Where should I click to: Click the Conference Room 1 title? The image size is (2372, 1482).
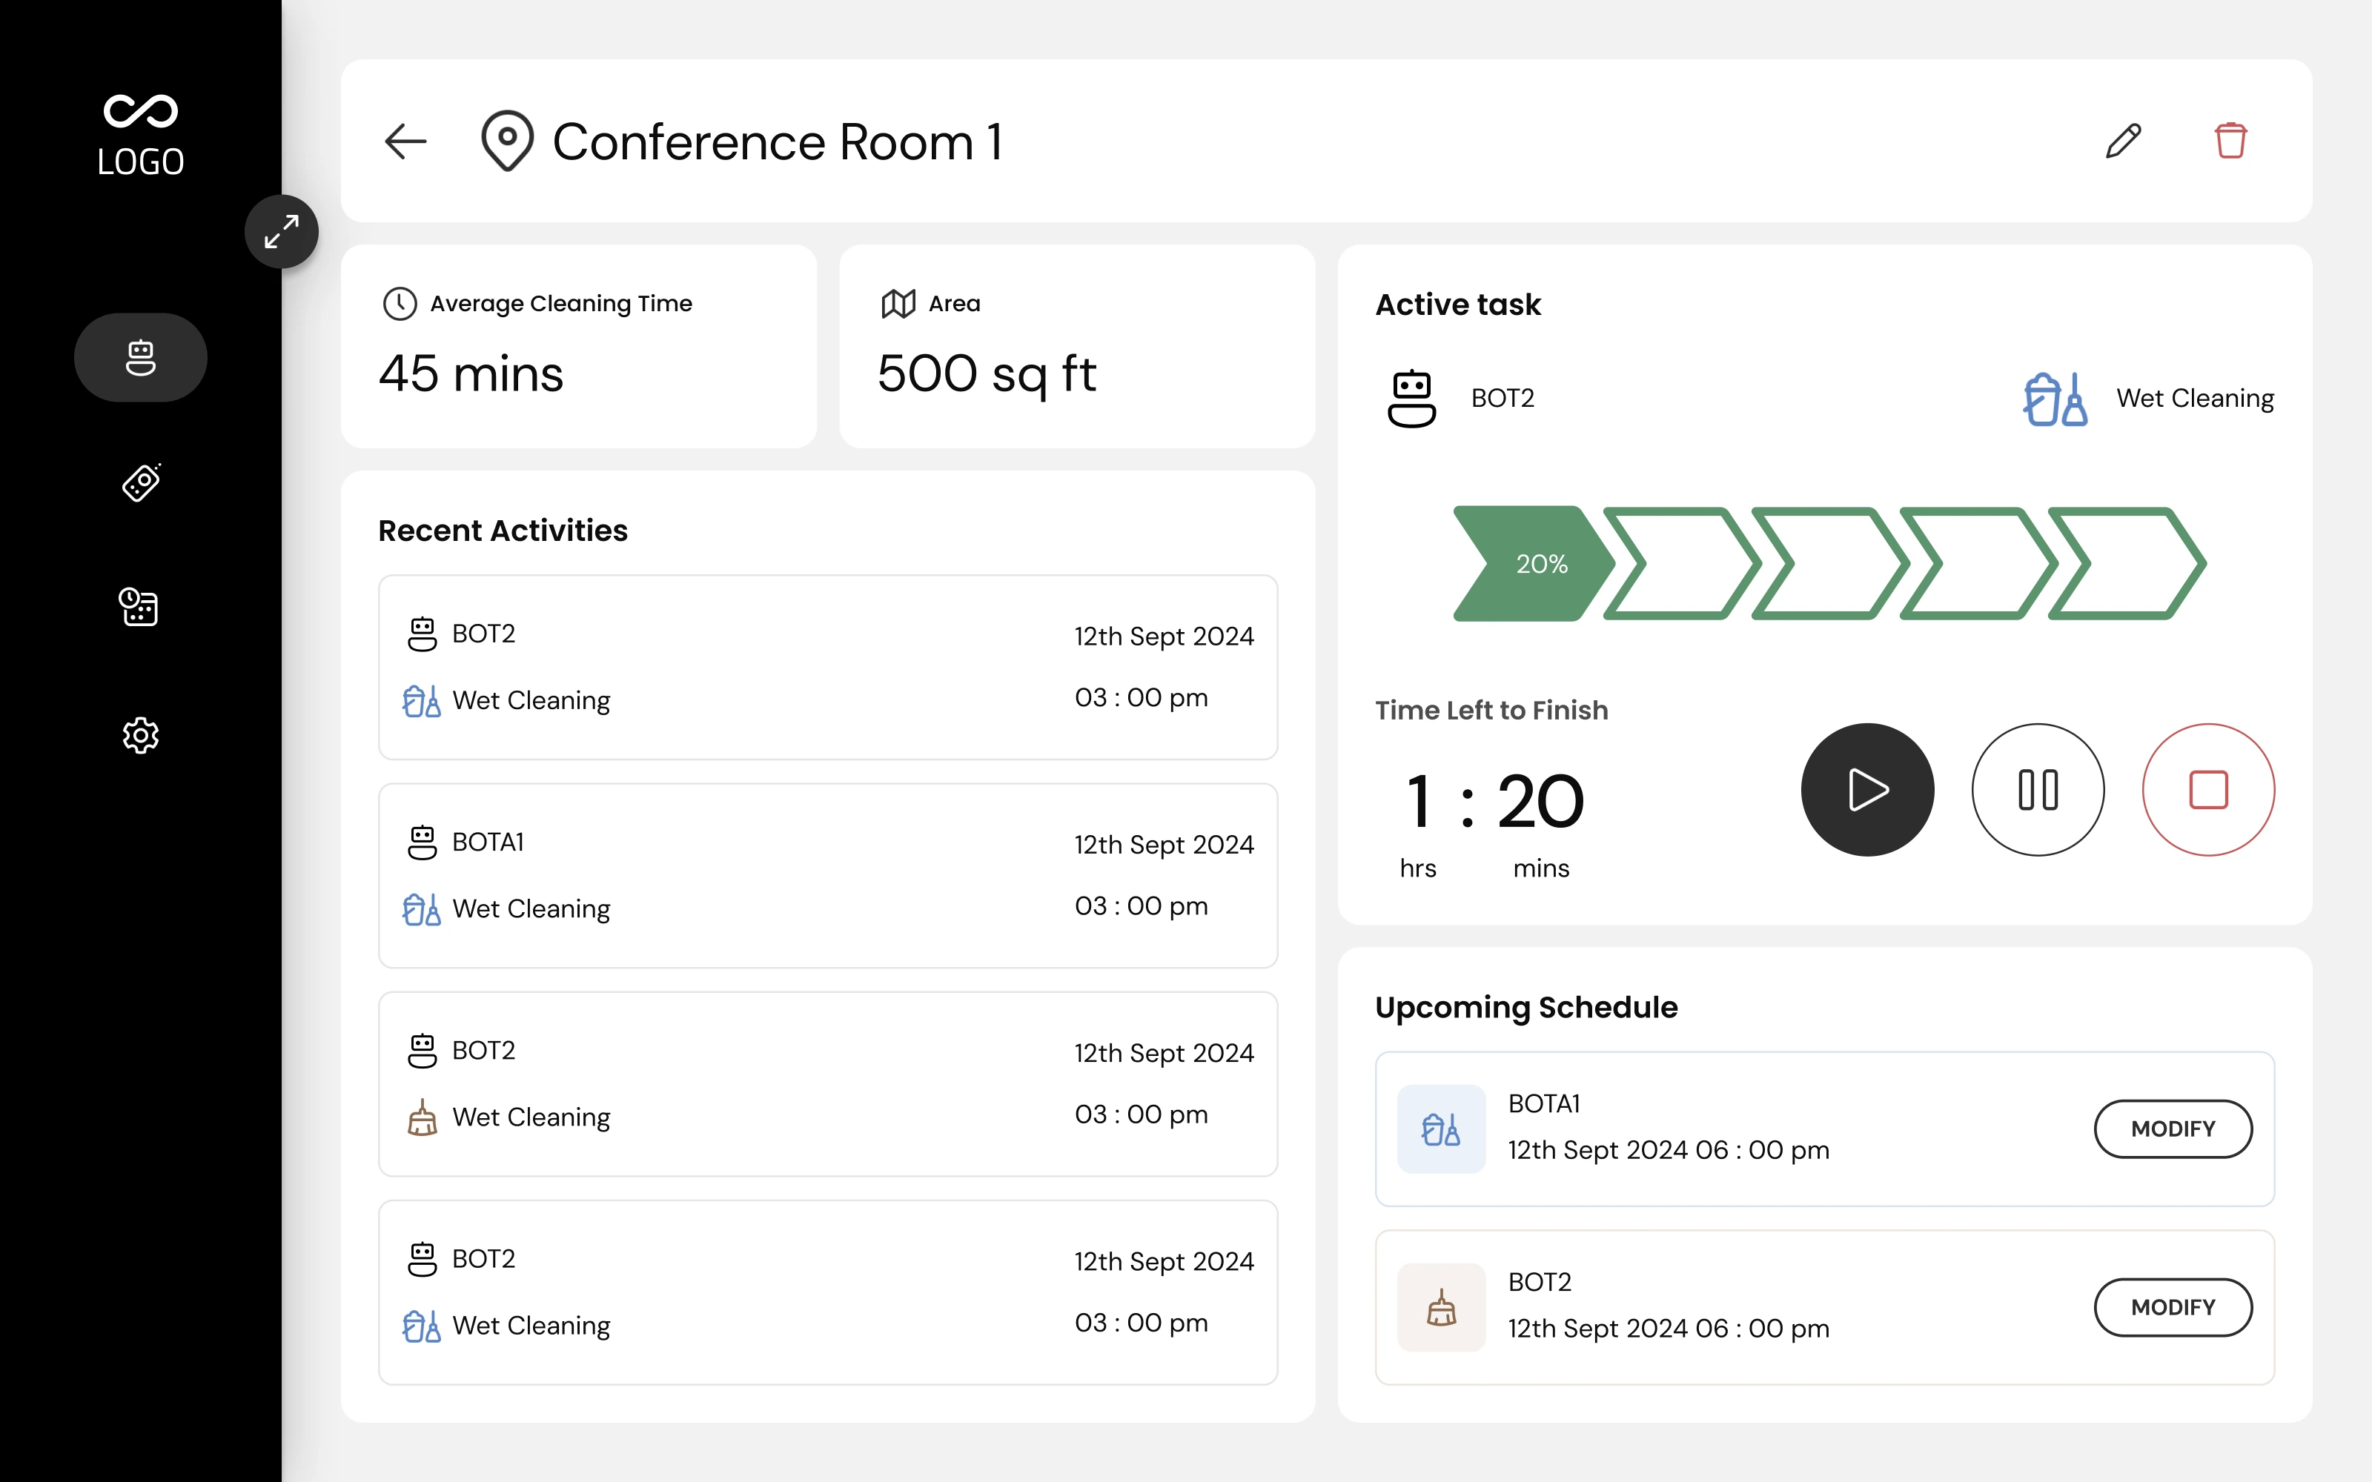click(778, 142)
